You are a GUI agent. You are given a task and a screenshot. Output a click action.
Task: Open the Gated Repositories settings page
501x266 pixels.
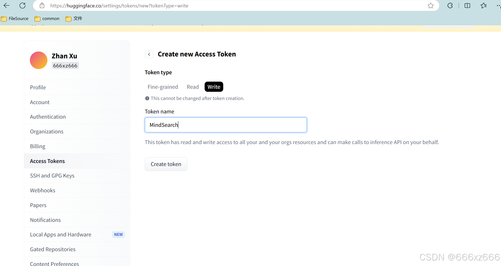[x=77, y=249]
